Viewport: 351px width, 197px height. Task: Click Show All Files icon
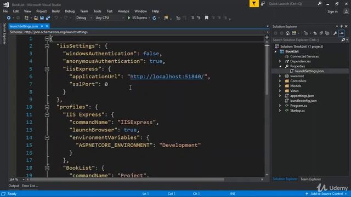(327, 33)
